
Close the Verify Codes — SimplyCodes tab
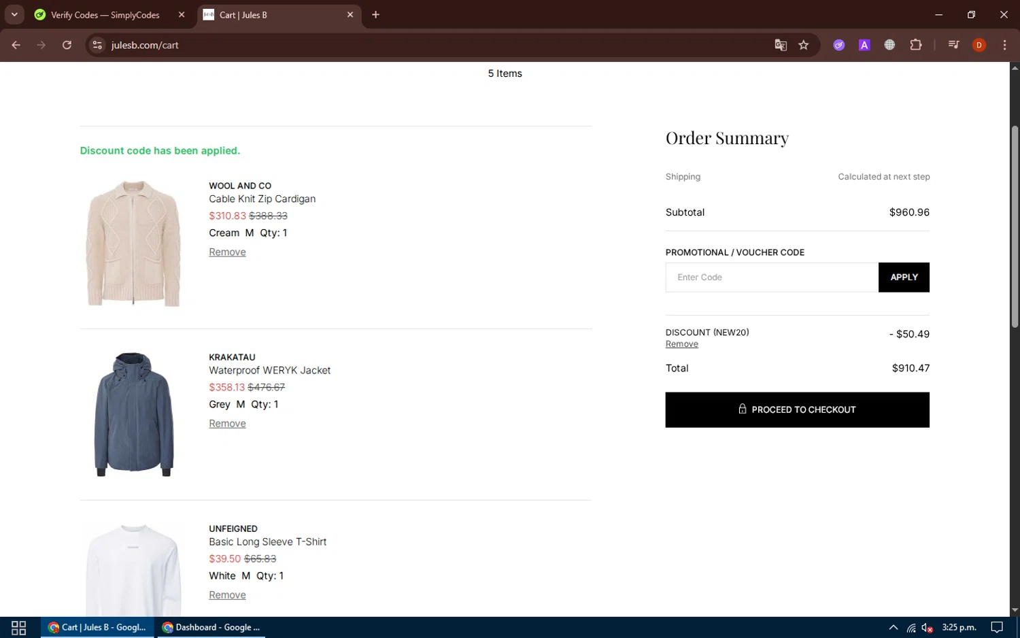182,15
